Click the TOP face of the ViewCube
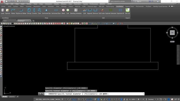The image size is (180, 101). [x=172, y=33]
